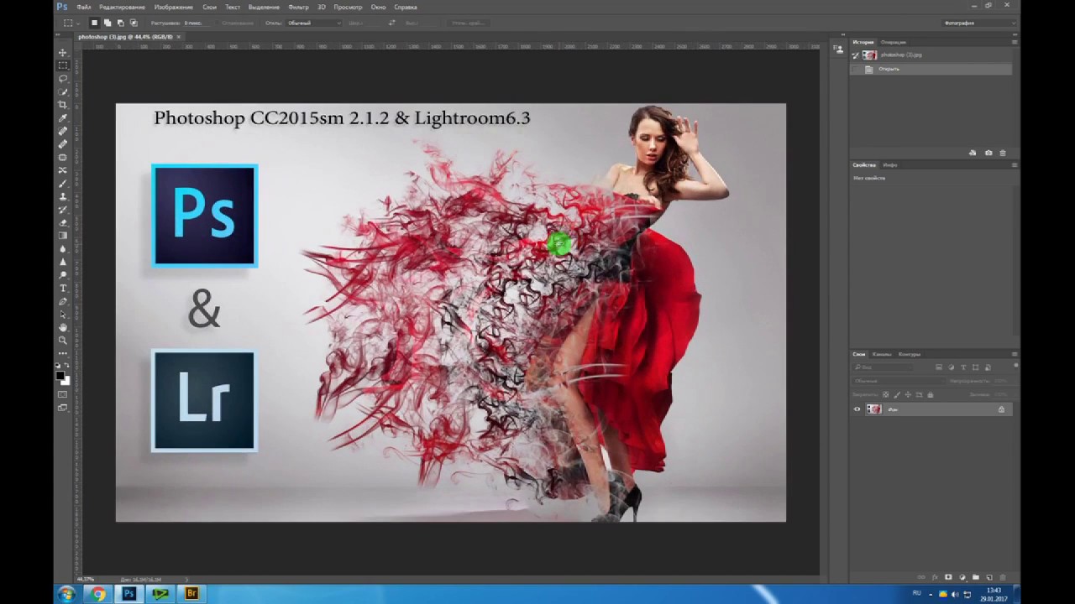Switch to the Операции tab
Image resolution: width=1075 pixels, height=604 pixels.
point(893,42)
